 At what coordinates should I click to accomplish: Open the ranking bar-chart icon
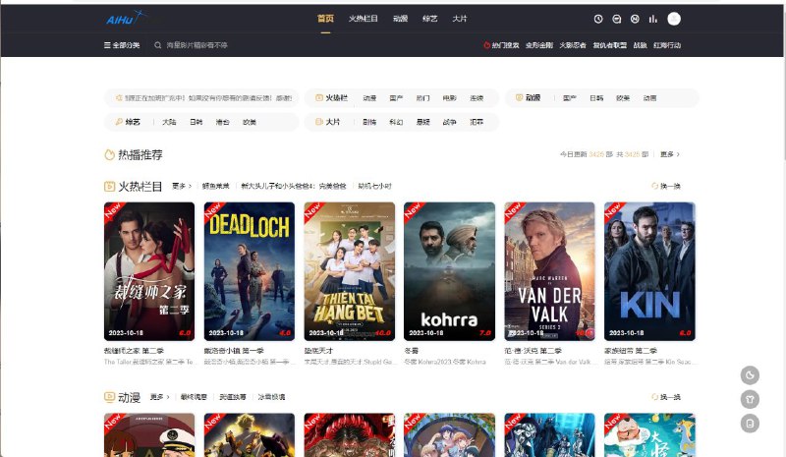pos(652,19)
